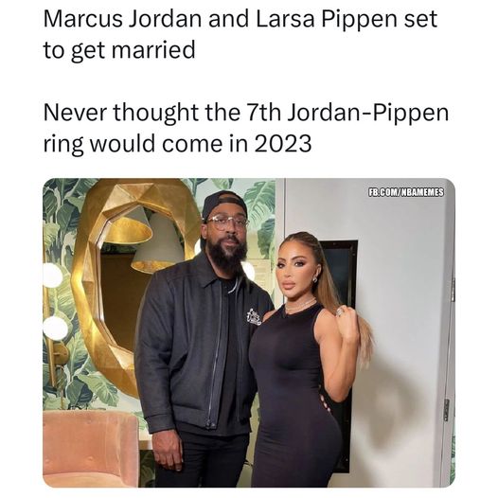Click the man's eyeglasses
Viewport: 498px width, 498px height.
coord(227,222)
